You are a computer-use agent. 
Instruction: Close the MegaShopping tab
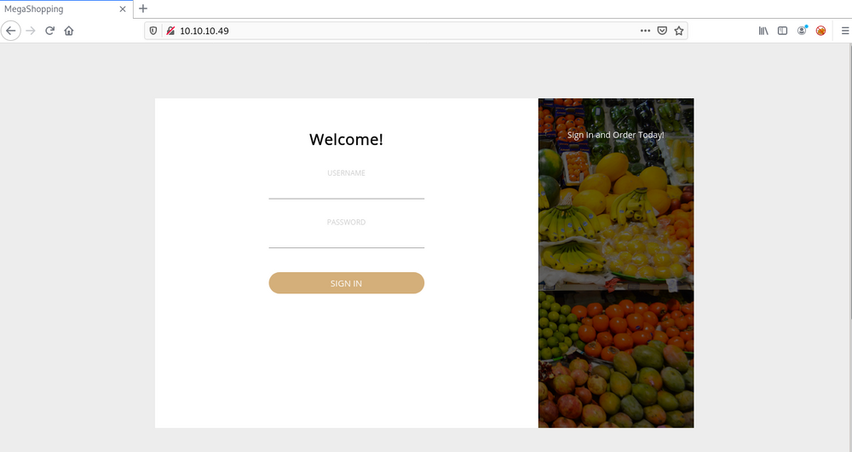pos(123,9)
